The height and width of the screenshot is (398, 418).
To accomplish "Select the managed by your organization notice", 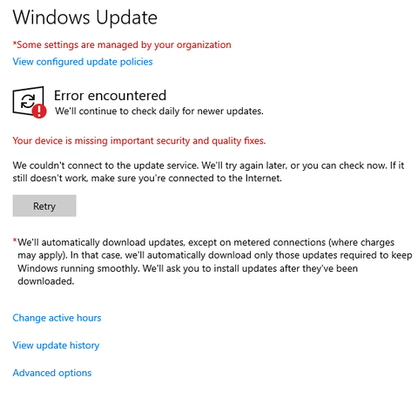I will coord(124,44).
